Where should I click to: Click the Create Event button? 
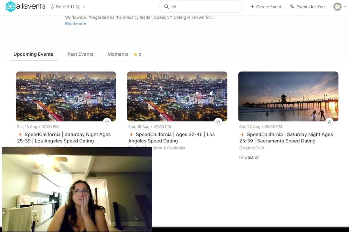coord(266,7)
